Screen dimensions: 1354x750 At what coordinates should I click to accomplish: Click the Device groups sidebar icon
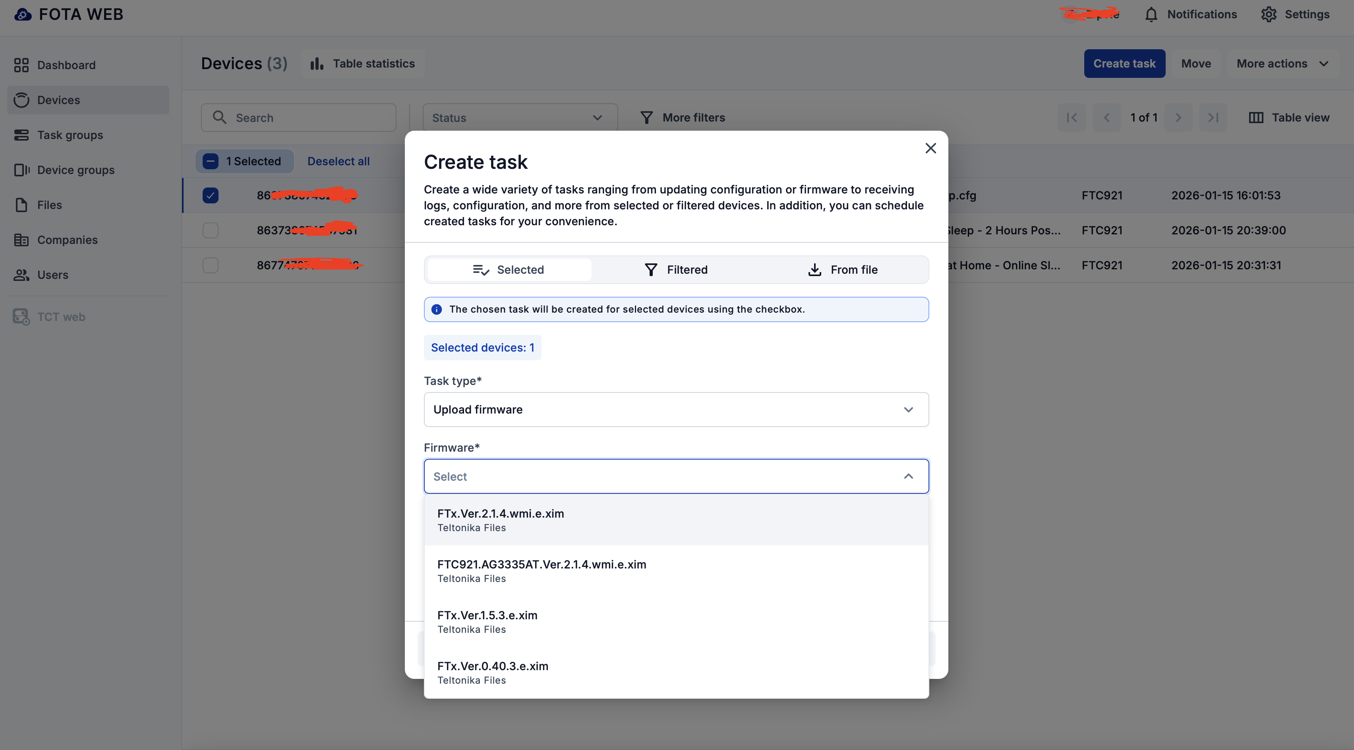pos(21,170)
